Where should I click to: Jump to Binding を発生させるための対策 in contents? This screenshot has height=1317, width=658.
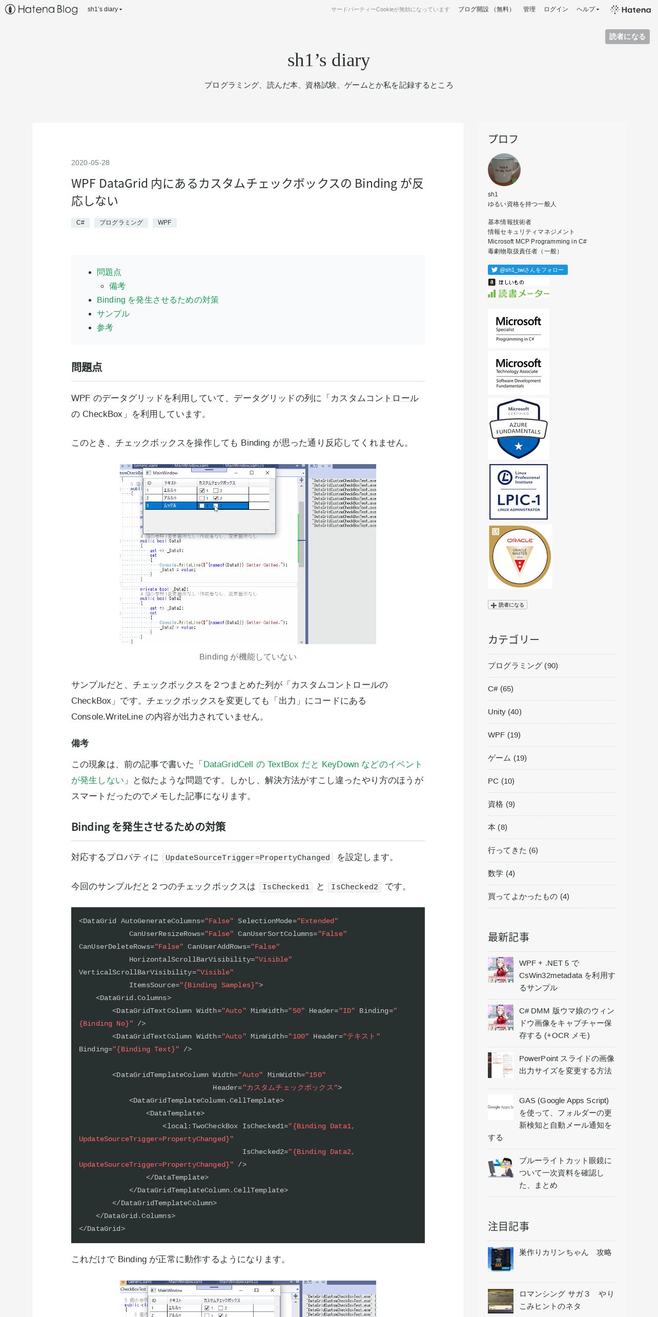point(158,300)
